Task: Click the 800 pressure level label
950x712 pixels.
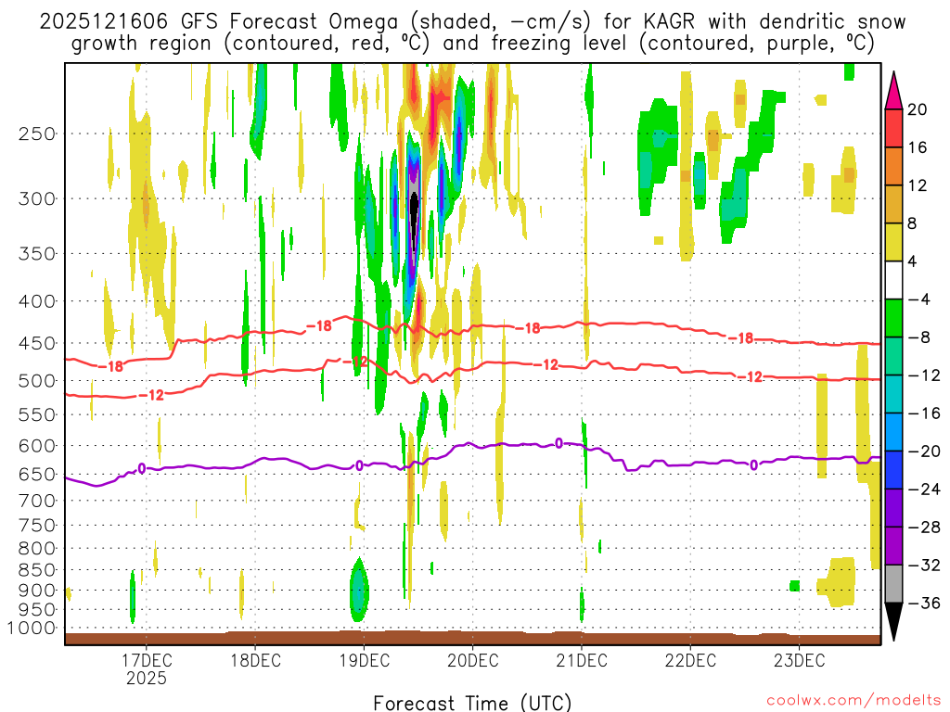Action: 37,549
